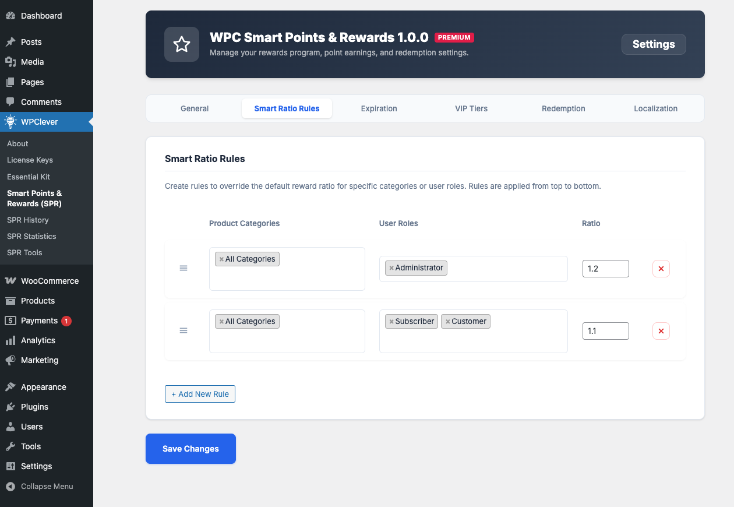
Task: Switch to the Expiration tab
Action: 379,108
